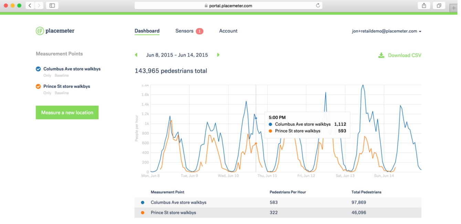The height and width of the screenshot is (224, 461).
Task: Click the orange dot in Prince St row
Action: point(143,213)
